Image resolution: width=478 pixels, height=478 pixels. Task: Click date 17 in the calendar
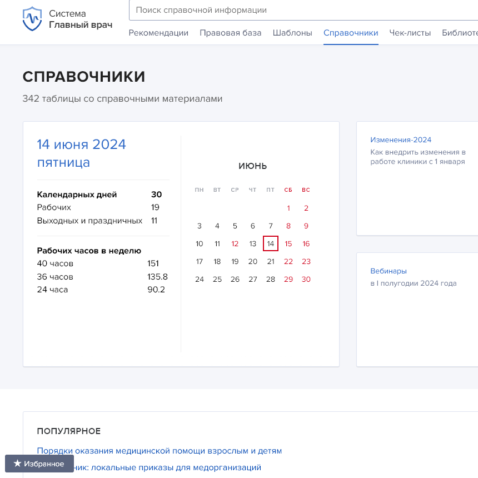(200, 262)
